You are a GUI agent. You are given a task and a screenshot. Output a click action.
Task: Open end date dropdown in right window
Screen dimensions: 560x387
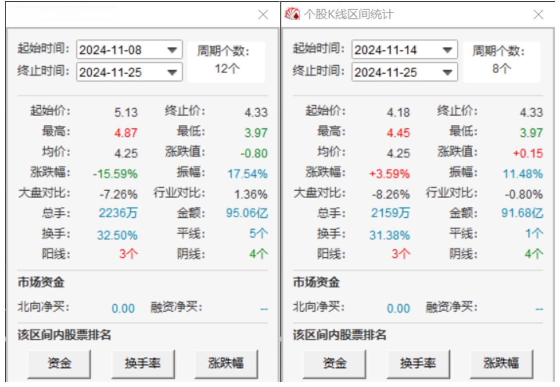point(447,72)
